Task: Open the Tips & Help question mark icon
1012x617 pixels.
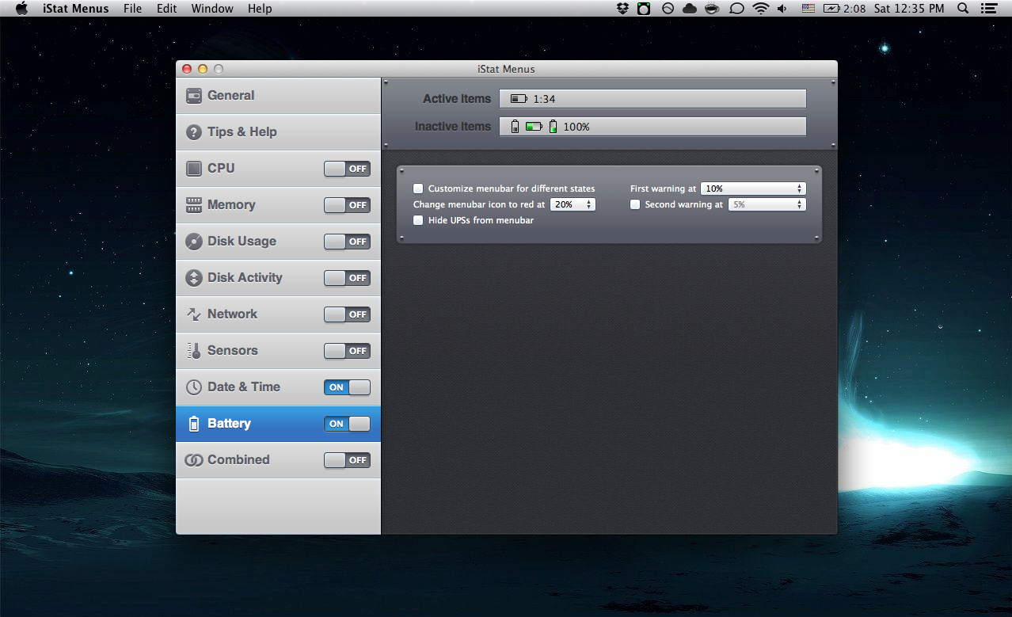Action: [x=194, y=132]
